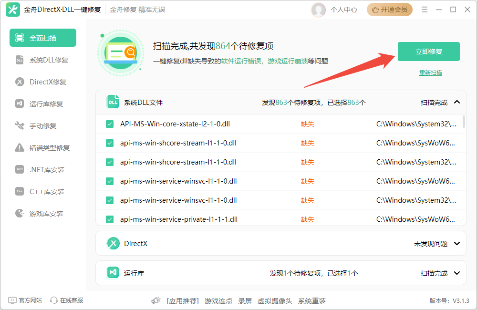Screen dimensions: 477x310
Task: Open 系统重装 system reinstall link
Action: 312,301
